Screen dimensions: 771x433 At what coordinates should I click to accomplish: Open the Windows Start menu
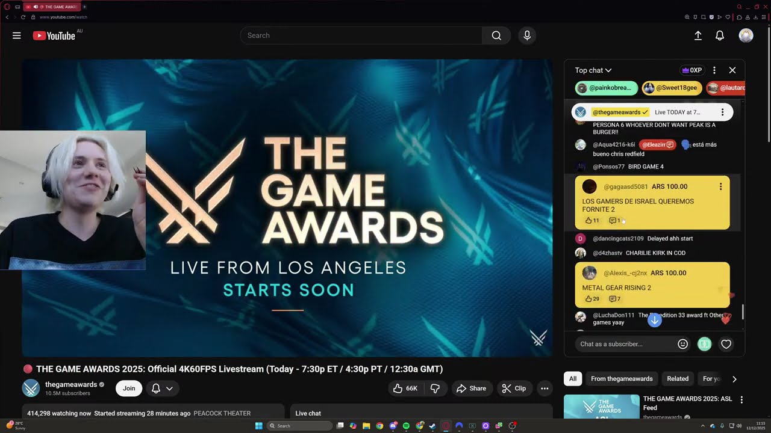point(259,426)
